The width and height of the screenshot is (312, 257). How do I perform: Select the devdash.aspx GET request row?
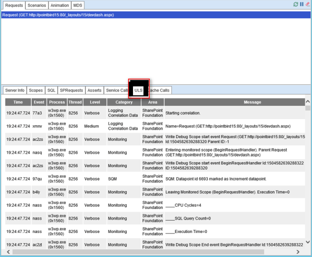pyautogui.click(x=156, y=15)
